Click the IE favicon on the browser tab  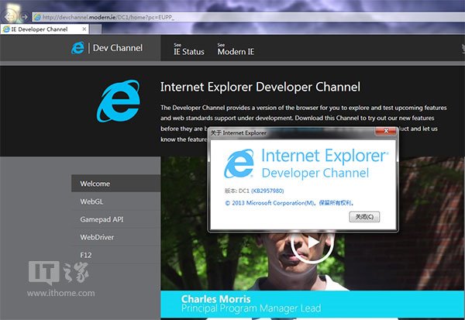click(7, 29)
